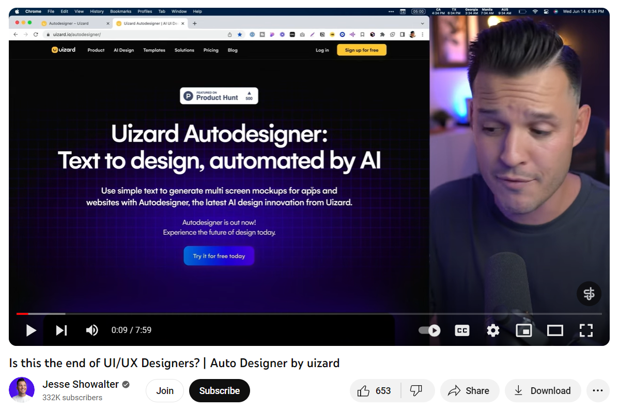Open the Edit menu
This screenshot has height=409, width=619.
coord(65,11)
